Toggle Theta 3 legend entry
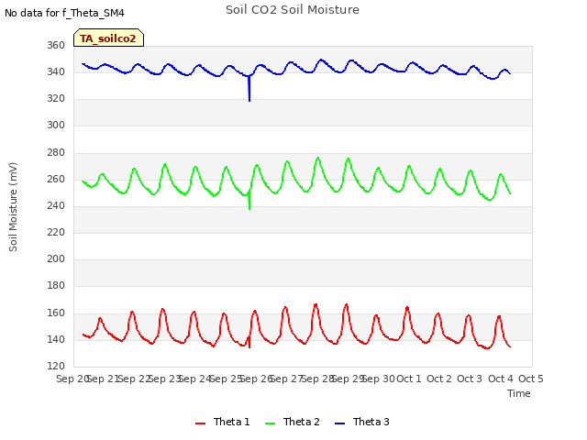Viewport: 587px width, 440px height. click(362, 422)
